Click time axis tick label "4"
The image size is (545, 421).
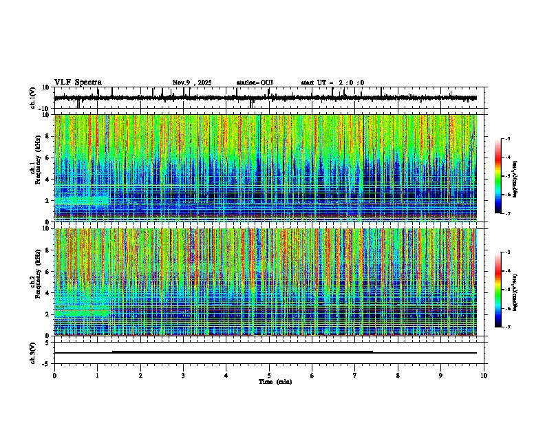point(226,376)
